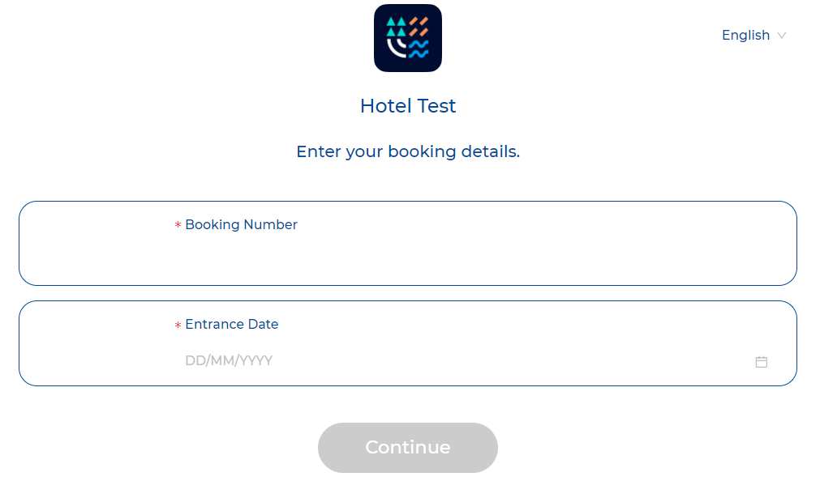Open calendar picker icon in Entrance Date
Screen dimensions: 820x481
tap(761, 361)
